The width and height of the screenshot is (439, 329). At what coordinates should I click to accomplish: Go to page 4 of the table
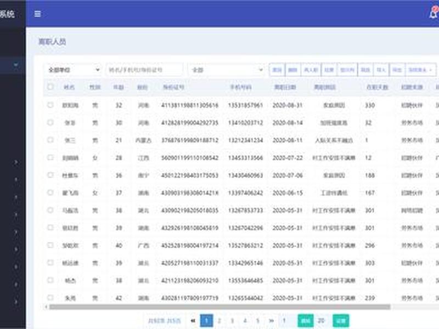click(x=245, y=321)
